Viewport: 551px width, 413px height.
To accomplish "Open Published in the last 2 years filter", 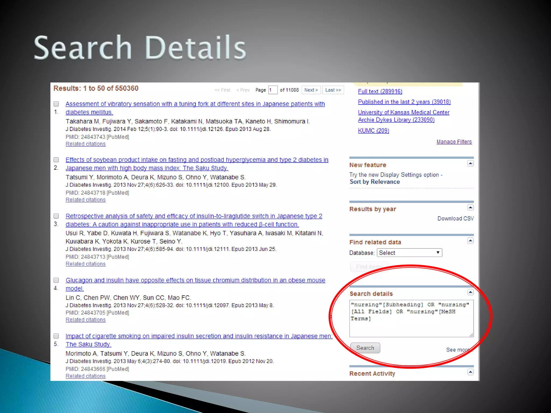I will point(404,102).
